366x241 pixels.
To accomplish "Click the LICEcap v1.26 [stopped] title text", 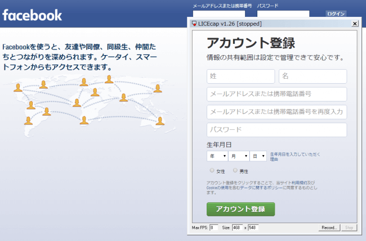I will (x=230, y=24).
